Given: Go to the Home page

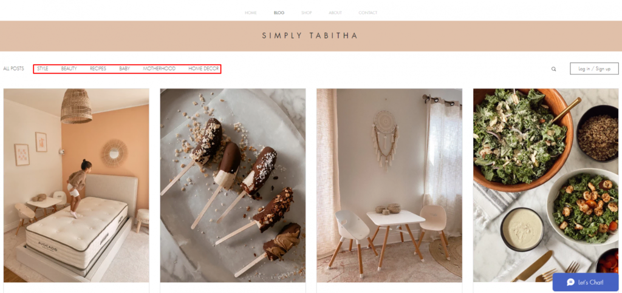Looking at the screenshot, I should 251,13.
